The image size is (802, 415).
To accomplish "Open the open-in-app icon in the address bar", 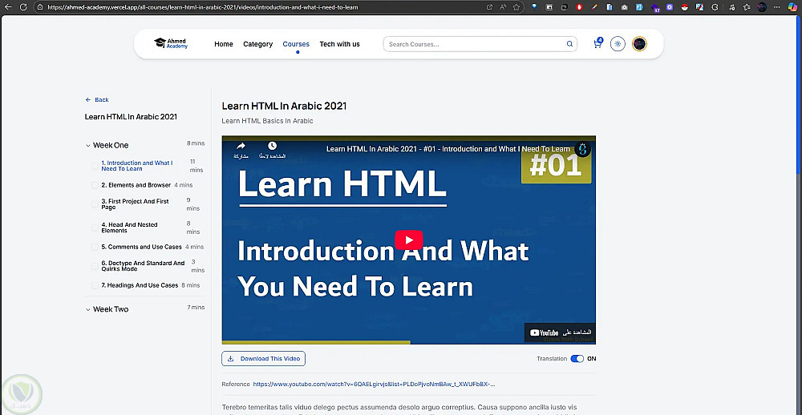I will point(489,7).
